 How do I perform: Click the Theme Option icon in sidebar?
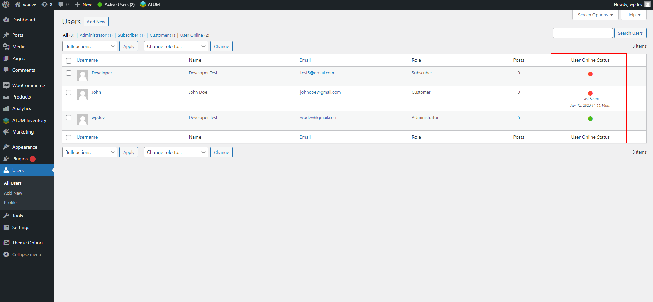(x=6, y=243)
